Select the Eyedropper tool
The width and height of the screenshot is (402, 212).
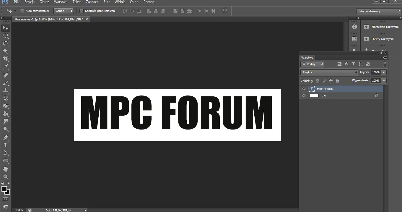click(6, 67)
